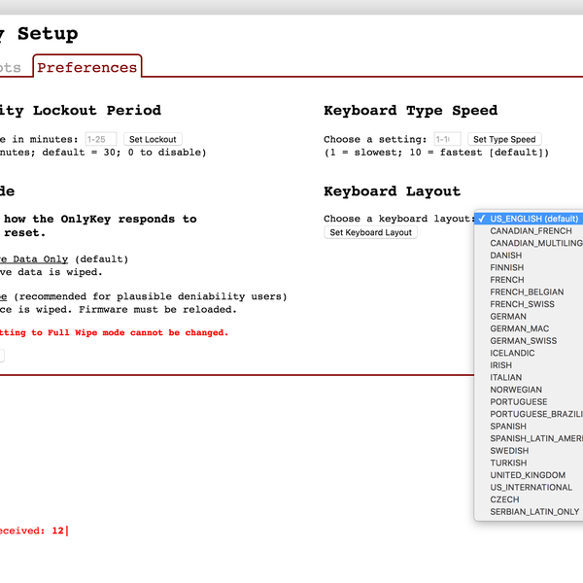The image size is (583, 583).
Task: Select CANADIAN_MULTILINGUAL layout option
Action: (529, 243)
